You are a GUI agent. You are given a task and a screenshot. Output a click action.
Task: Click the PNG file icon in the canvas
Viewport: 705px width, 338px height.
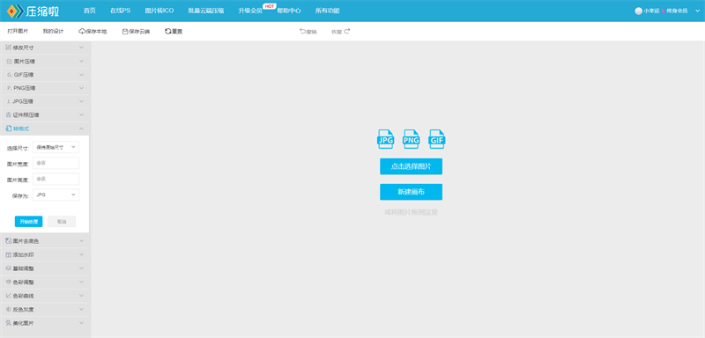point(411,139)
